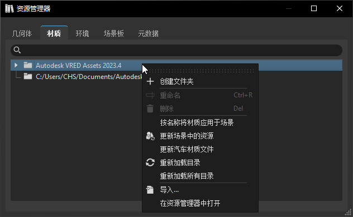This screenshot has height=217, width=353.
Task: Click the greyed 删除 menu entry
Action: pos(200,108)
